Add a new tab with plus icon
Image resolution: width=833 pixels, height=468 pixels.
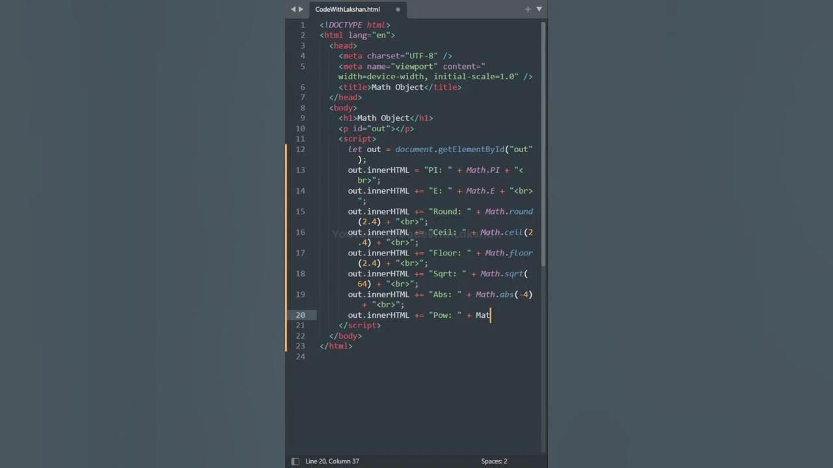pos(527,9)
